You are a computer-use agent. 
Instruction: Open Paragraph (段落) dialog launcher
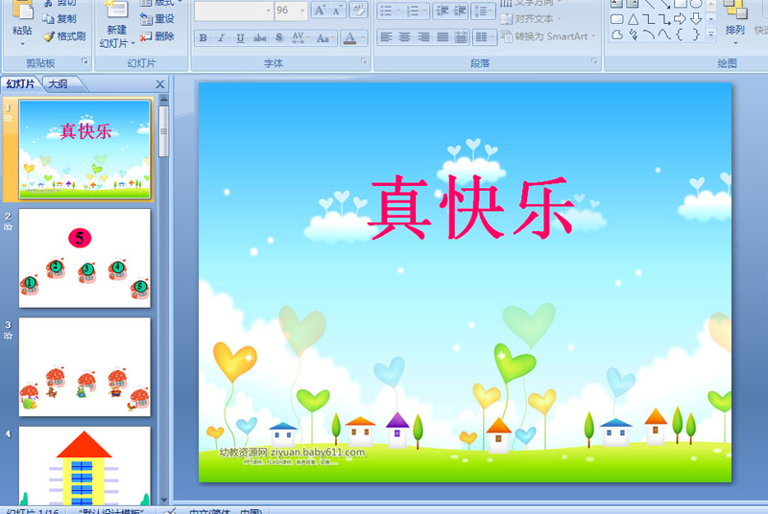pos(594,61)
